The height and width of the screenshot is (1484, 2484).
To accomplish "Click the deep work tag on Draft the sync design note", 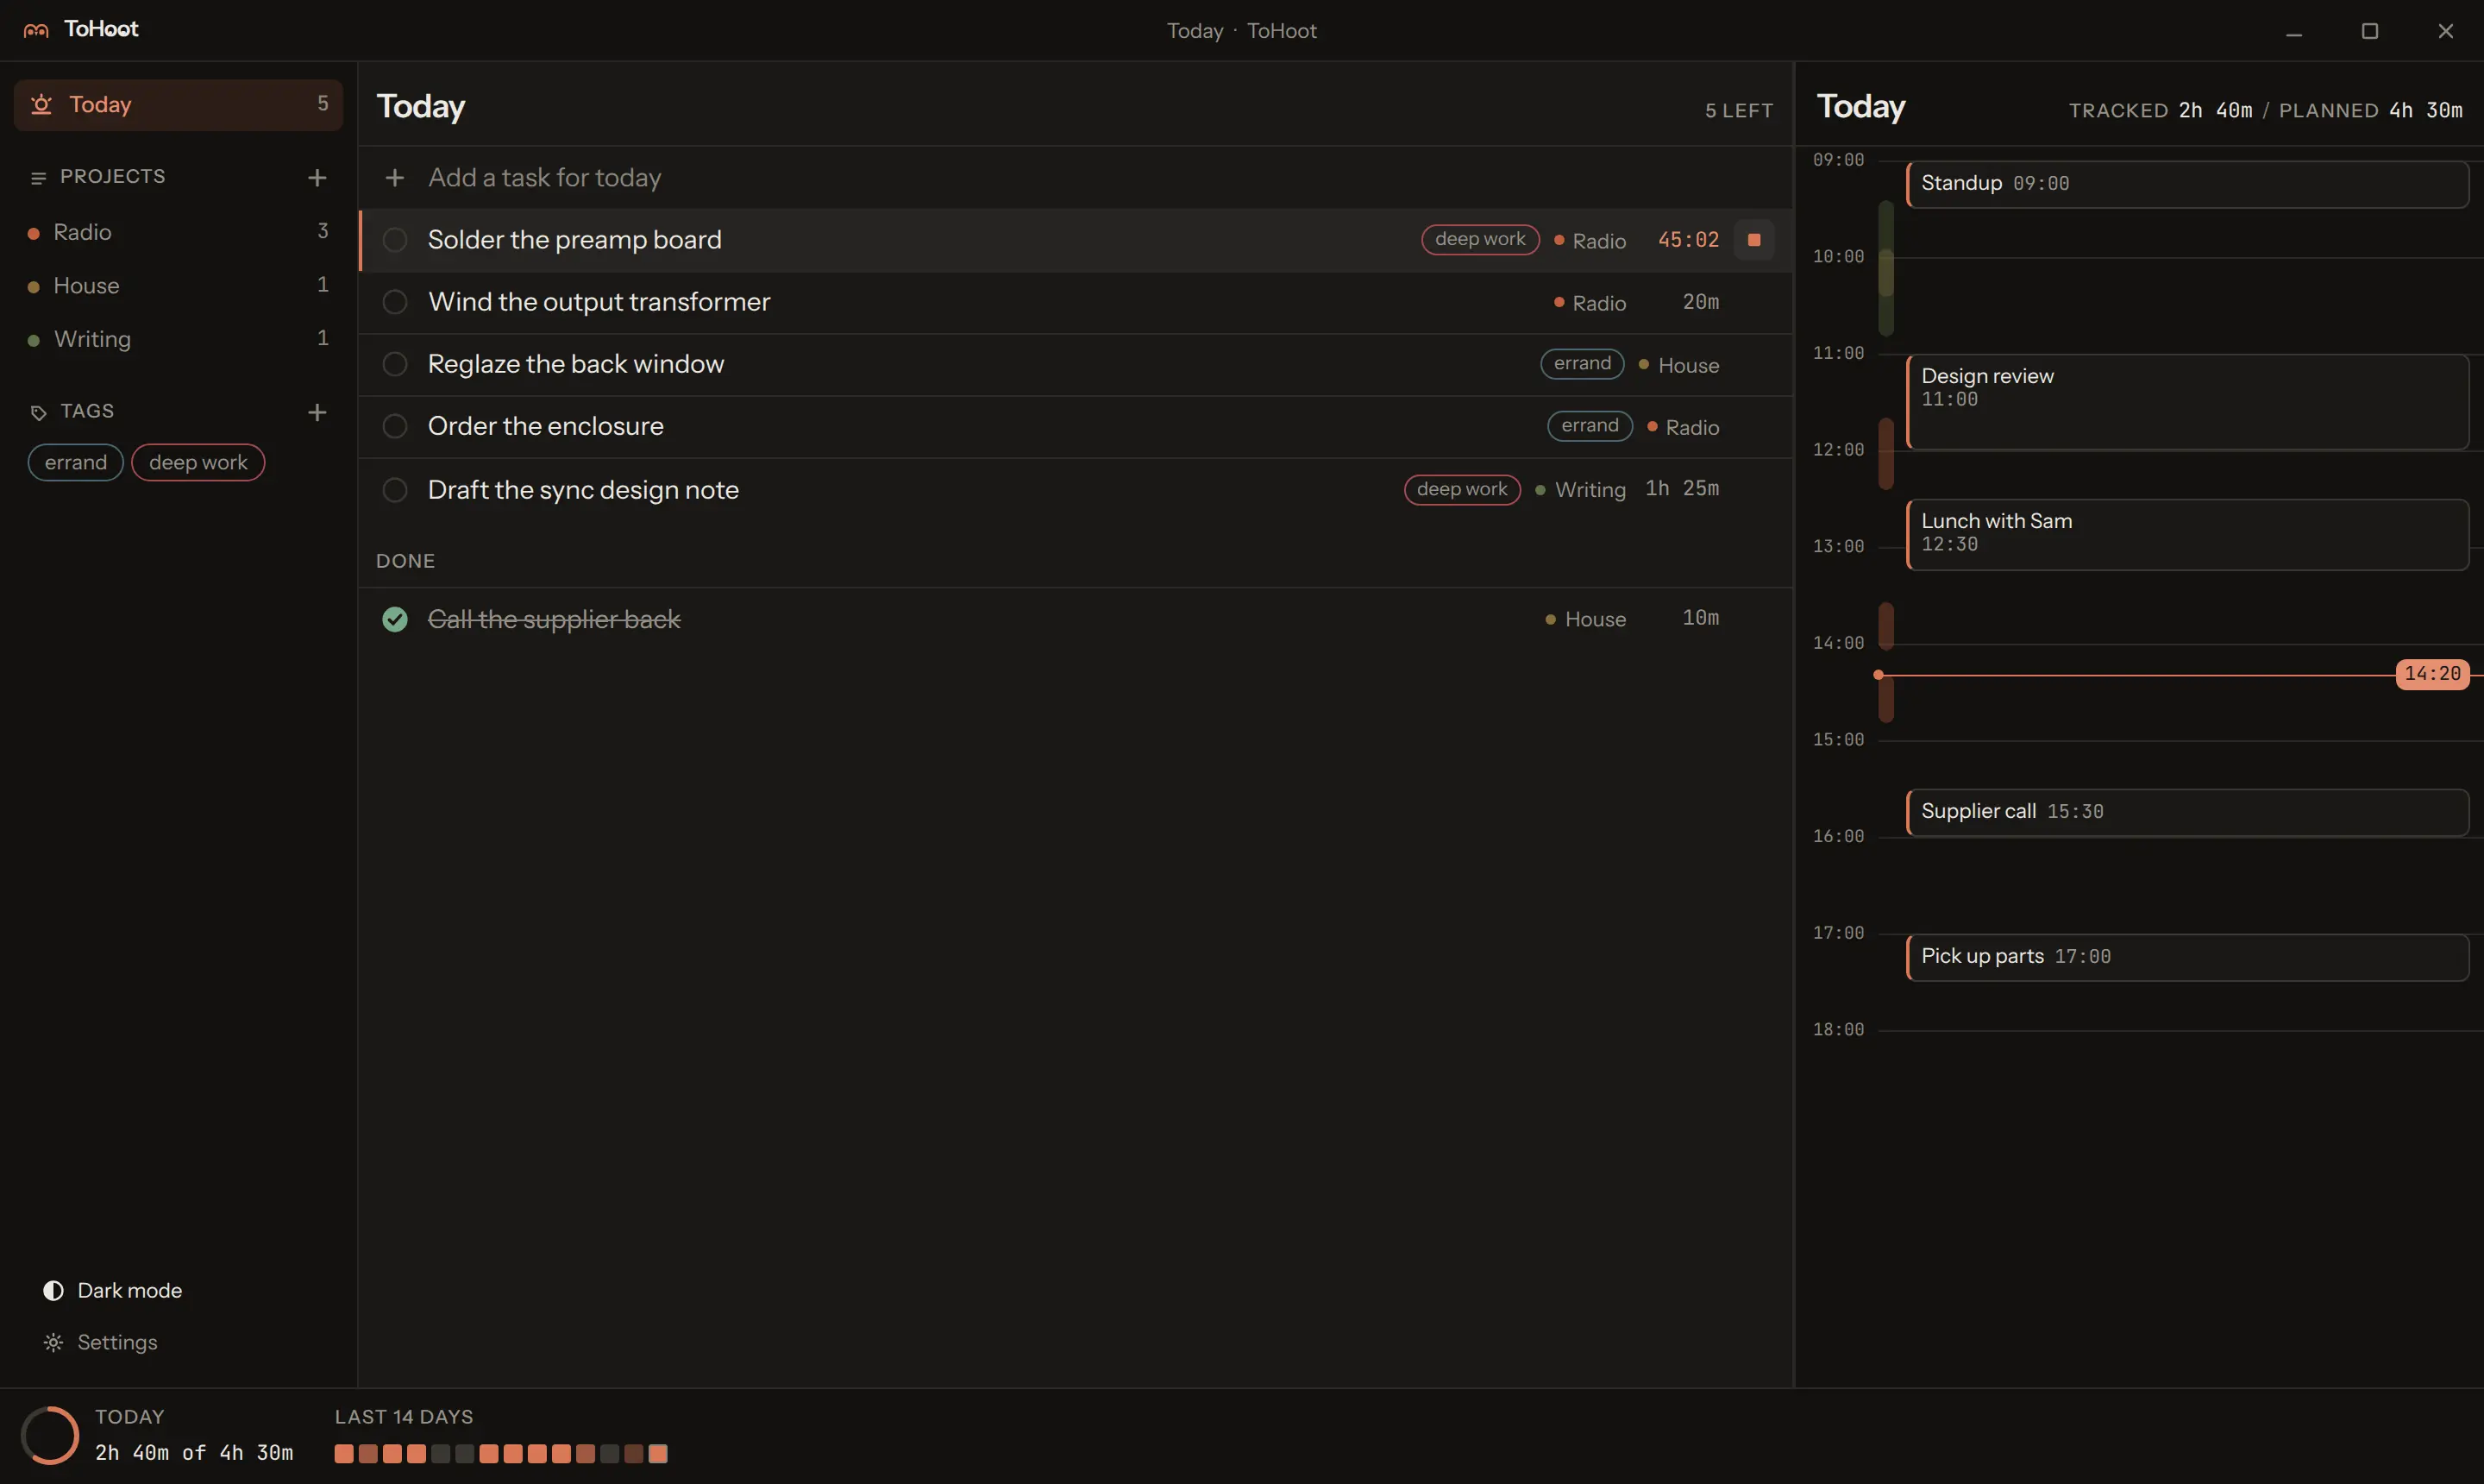I will click(x=1461, y=490).
